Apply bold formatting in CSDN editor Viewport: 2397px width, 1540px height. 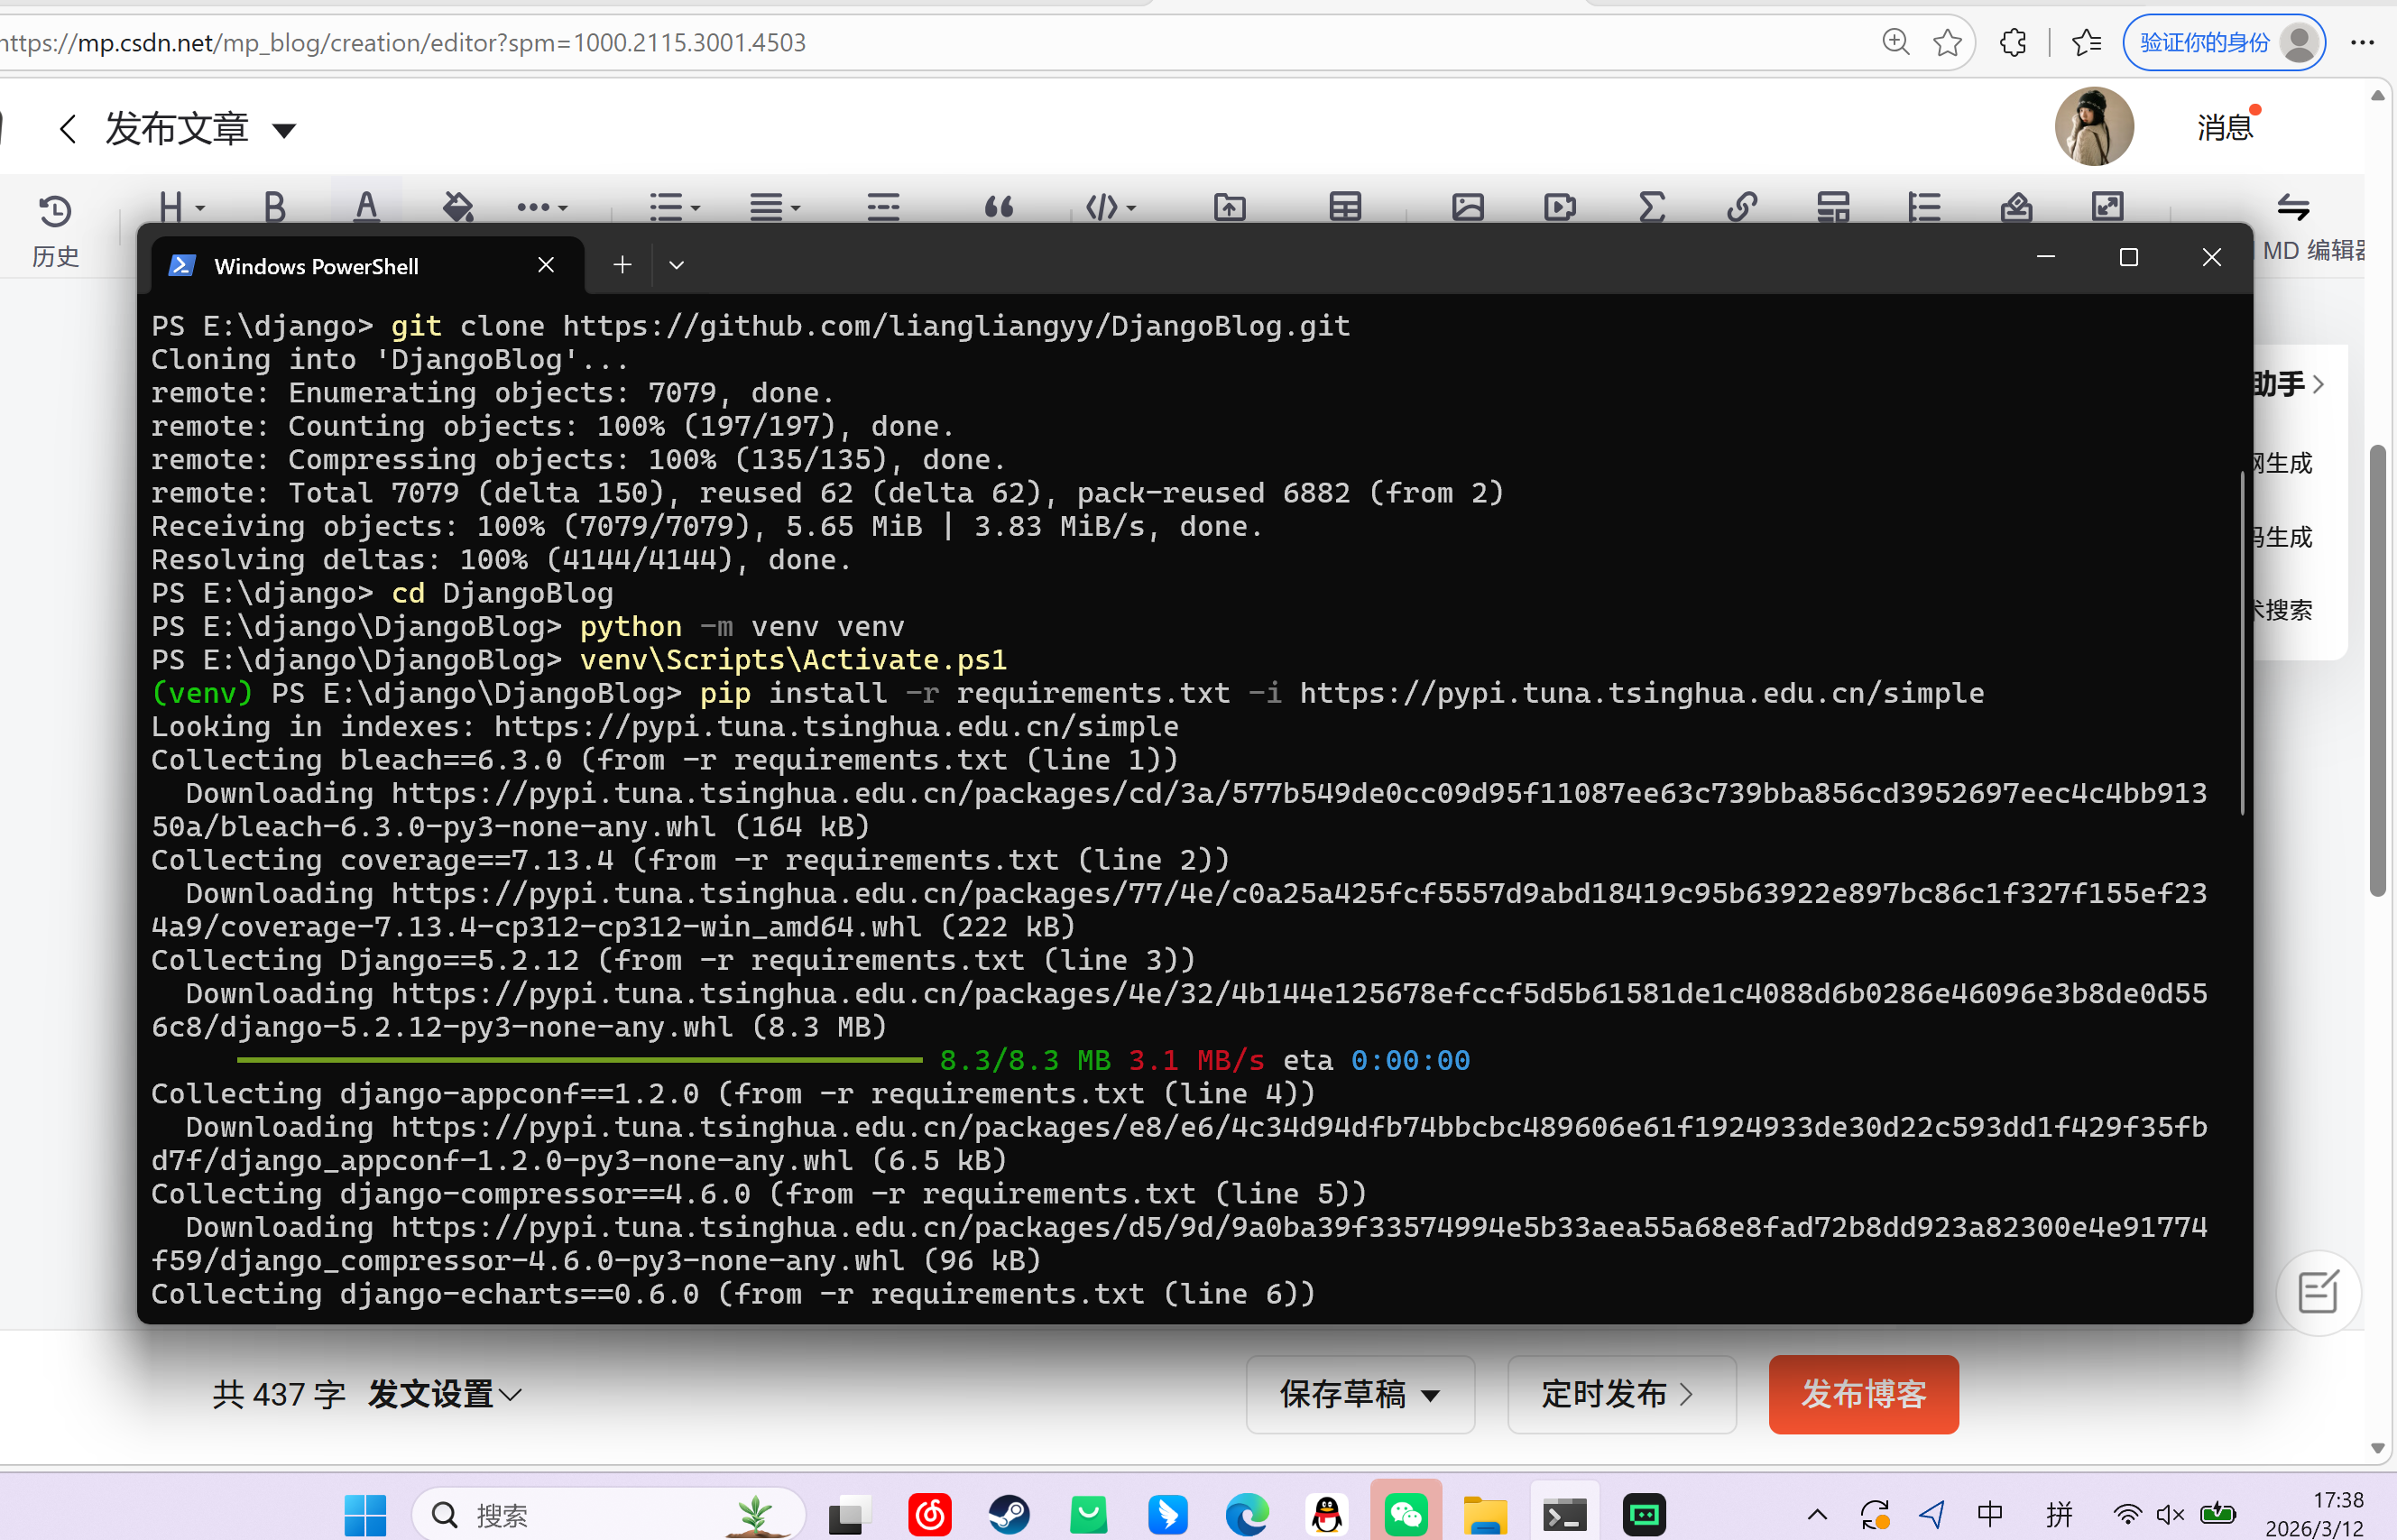coord(274,207)
